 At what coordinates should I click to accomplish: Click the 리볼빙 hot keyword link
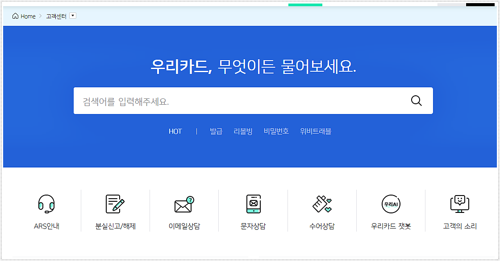pyautogui.click(x=242, y=131)
